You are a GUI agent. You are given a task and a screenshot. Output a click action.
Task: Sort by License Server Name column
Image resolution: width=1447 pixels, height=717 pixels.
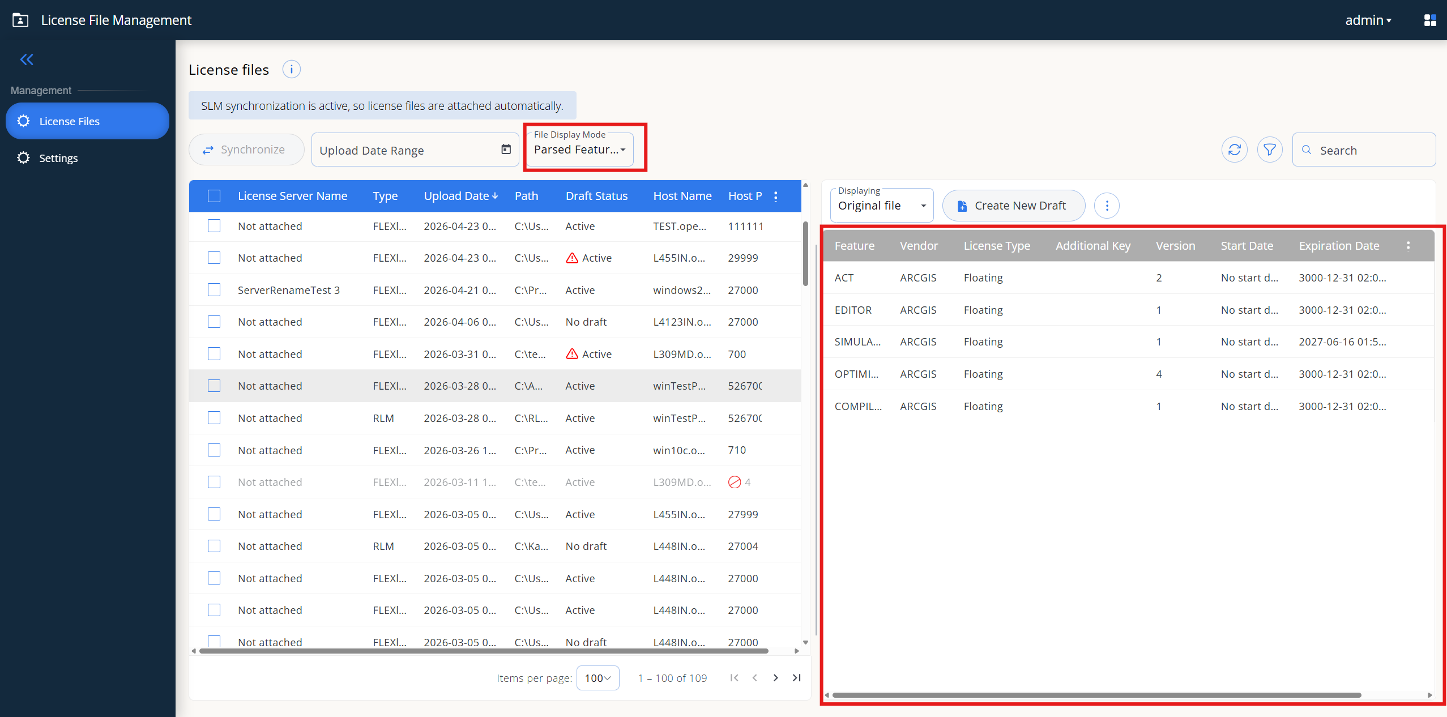click(x=292, y=196)
